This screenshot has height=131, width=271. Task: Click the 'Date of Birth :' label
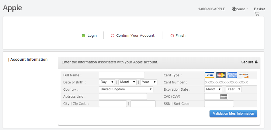pyautogui.click(x=75, y=82)
